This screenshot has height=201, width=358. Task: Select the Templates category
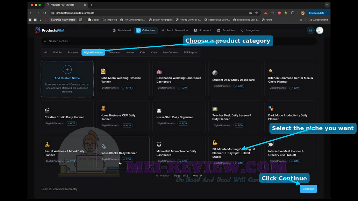114,52
